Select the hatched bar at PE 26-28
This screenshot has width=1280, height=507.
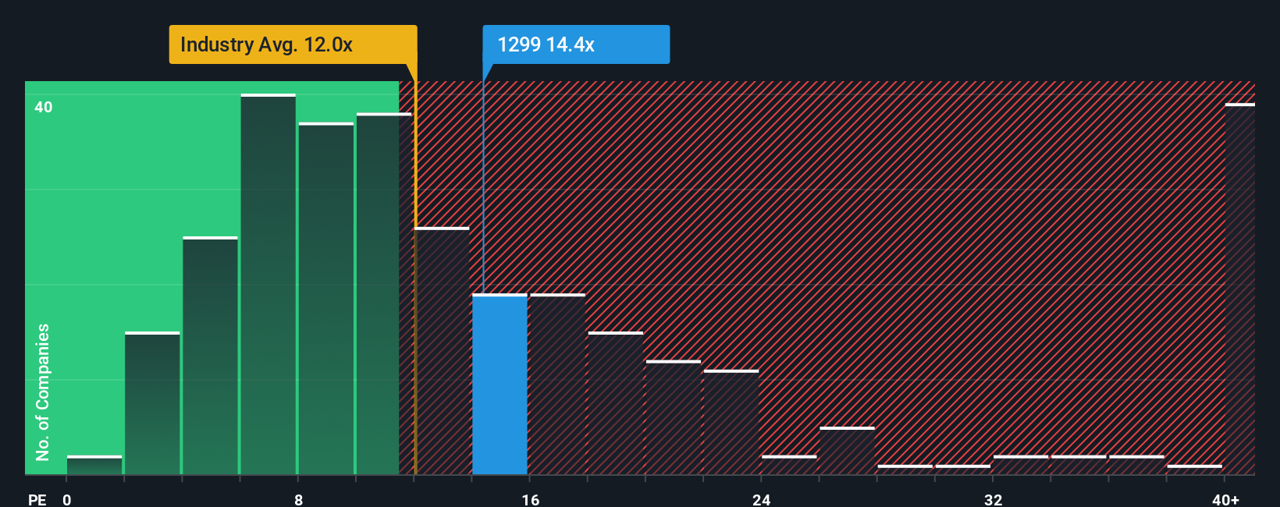click(x=847, y=450)
